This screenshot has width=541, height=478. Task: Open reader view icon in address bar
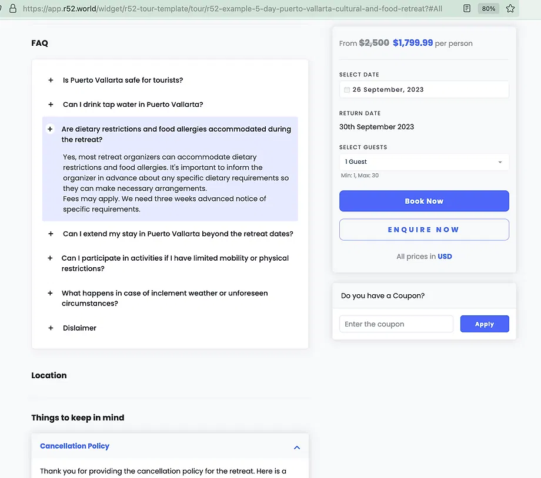[x=467, y=9]
